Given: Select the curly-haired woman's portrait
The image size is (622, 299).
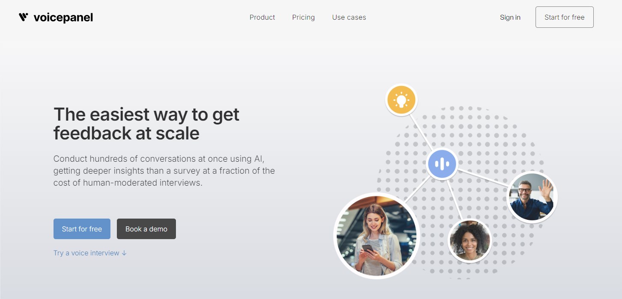Looking at the screenshot, I should click(x=469, y=240).
